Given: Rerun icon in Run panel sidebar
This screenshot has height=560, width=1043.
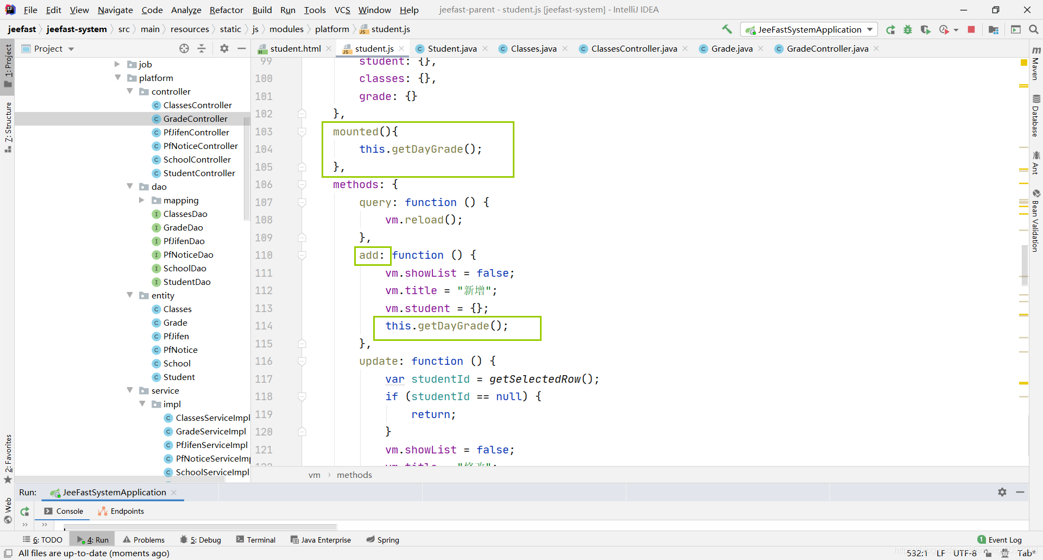Looking at the screenshot, I should 24,511.
